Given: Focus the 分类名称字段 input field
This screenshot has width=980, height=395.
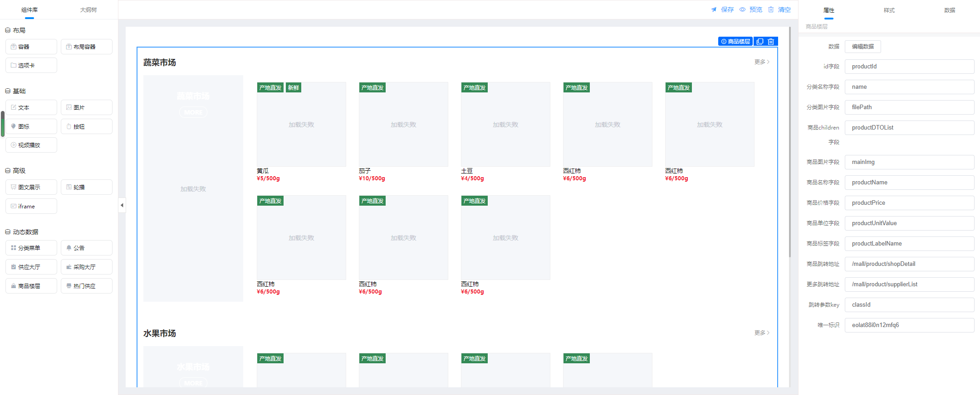Looking at the screenshot, I should click(909, 87).
